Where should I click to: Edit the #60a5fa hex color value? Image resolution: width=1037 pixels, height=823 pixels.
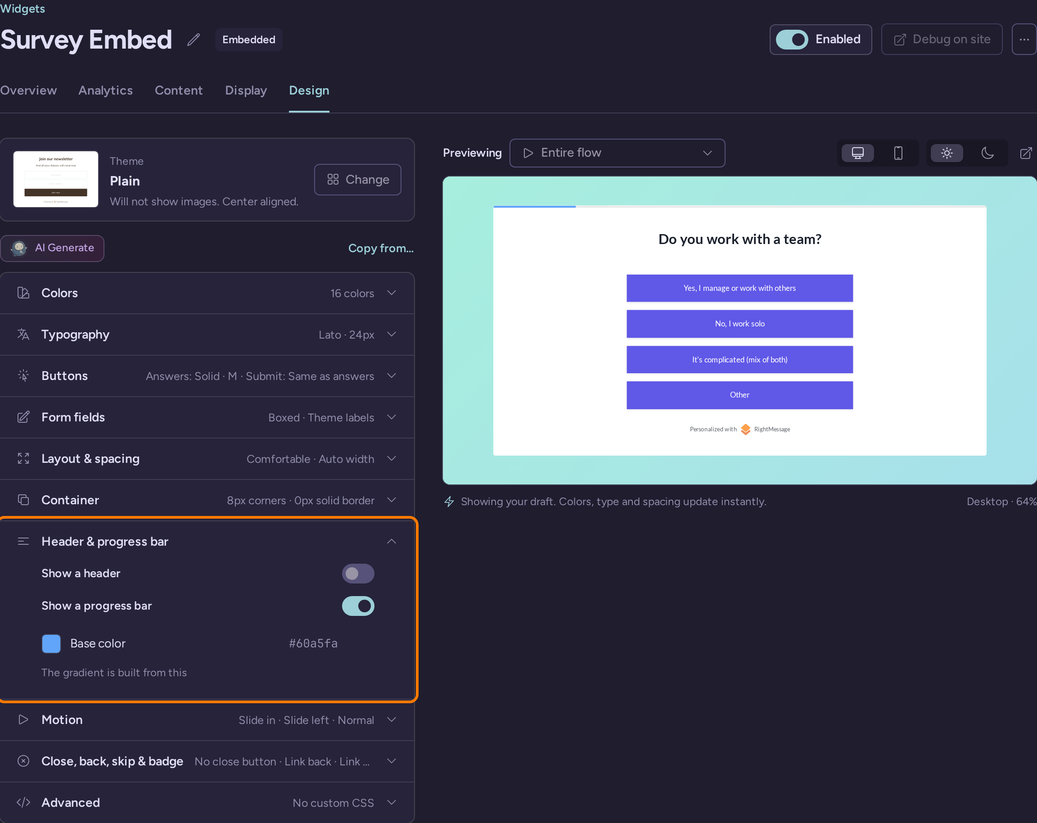[313, 643]
